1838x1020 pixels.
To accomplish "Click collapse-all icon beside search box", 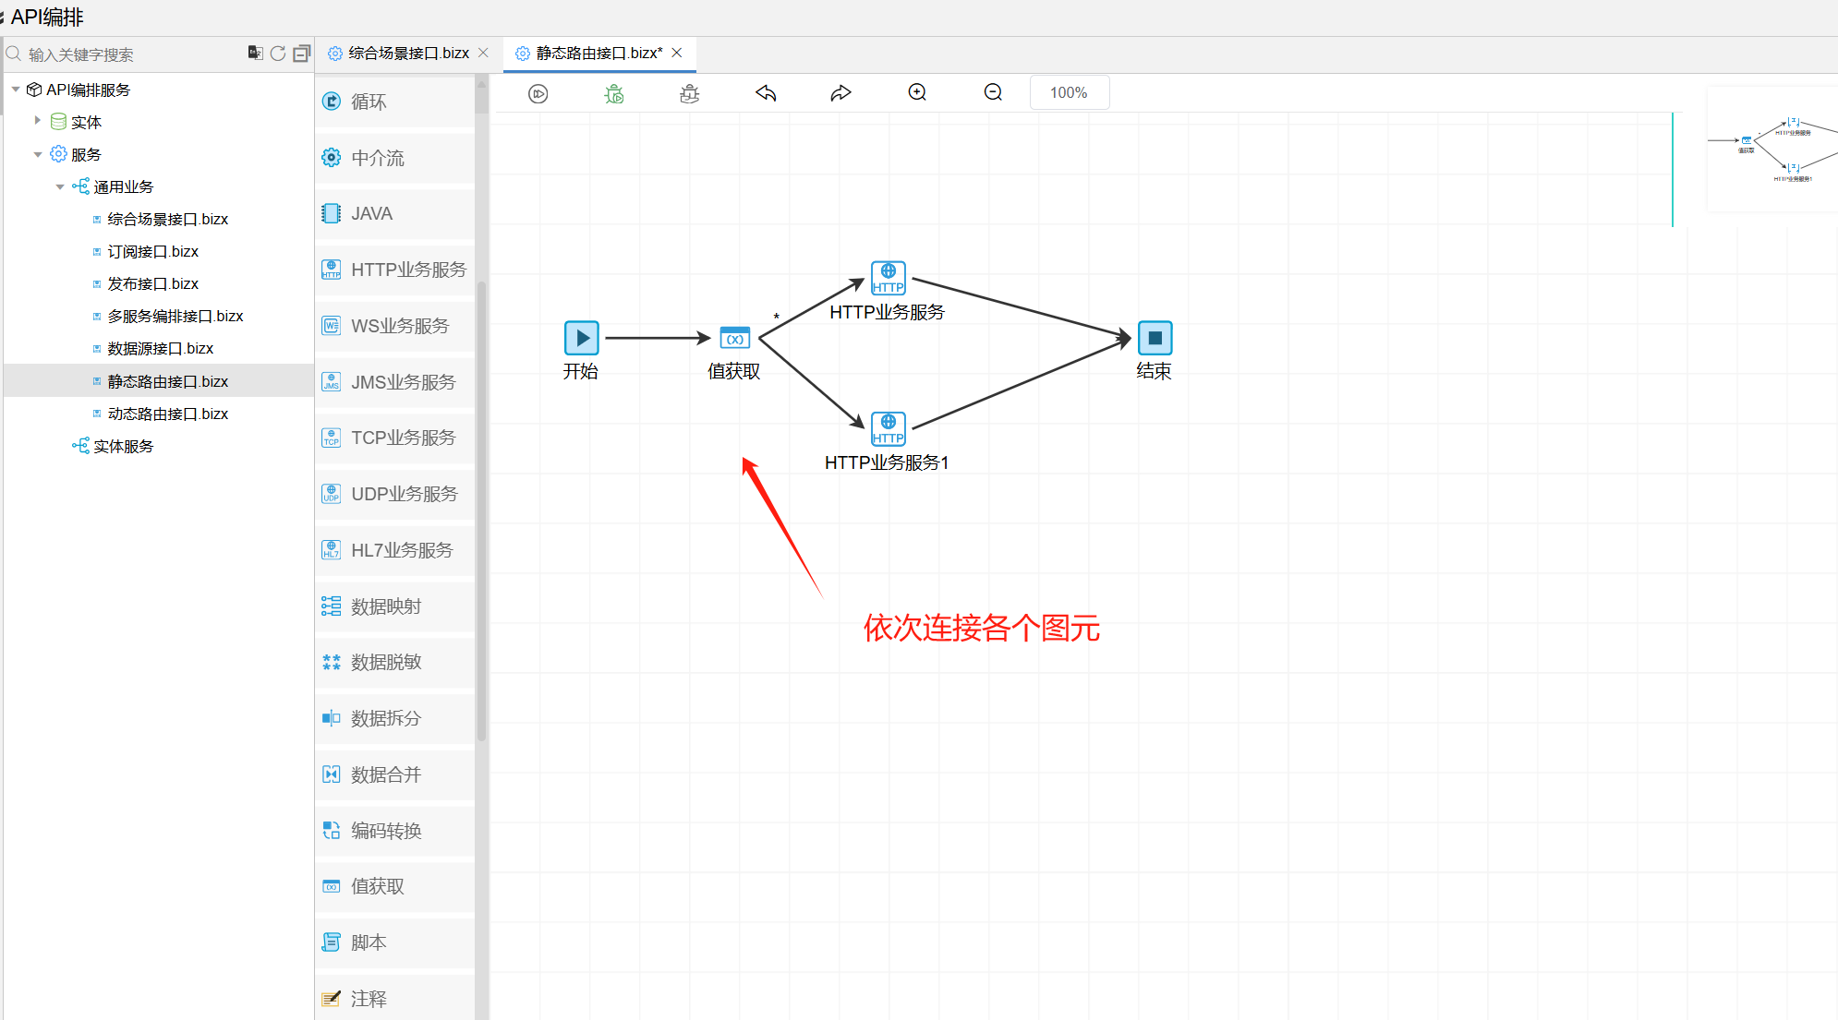I will pos(301,54).
